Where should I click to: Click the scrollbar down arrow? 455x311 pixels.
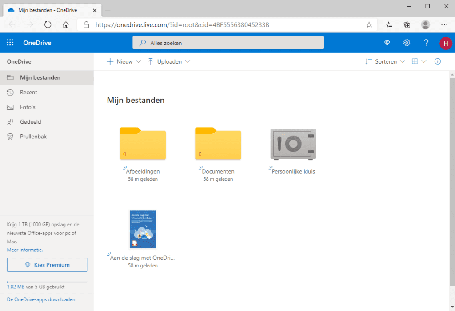(452, 307)
